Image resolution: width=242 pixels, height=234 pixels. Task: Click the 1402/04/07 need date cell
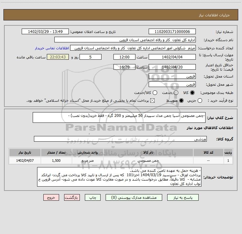[25, 161]
